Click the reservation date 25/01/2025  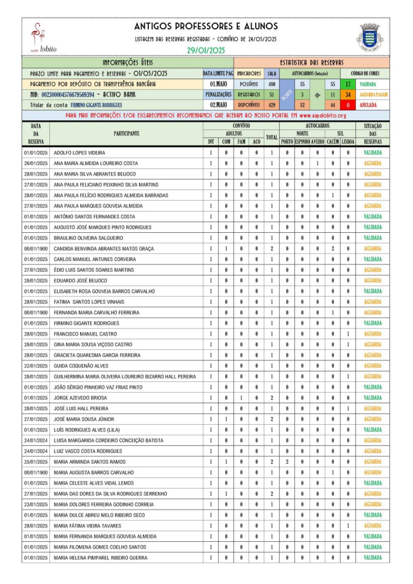[36, 462]
